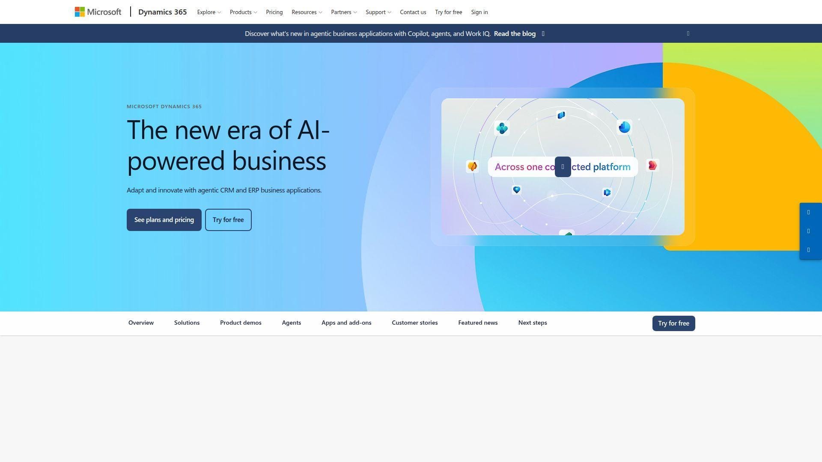Click Try for free in the top navigation
This screenshot has width=822, height=462.
(449, 12)
